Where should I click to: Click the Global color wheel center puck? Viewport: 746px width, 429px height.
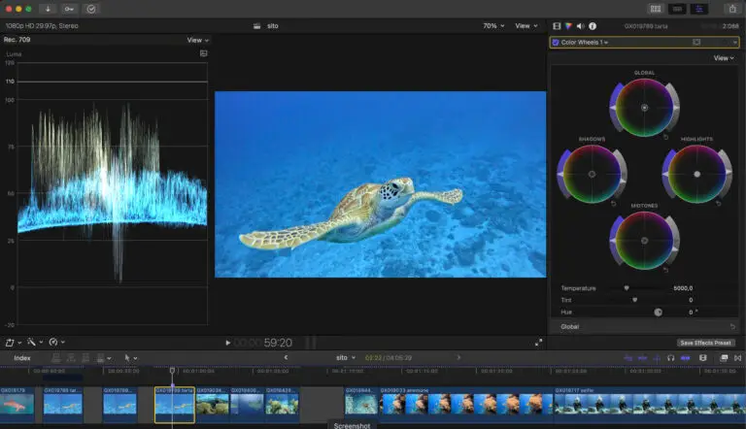pos(644,108)
